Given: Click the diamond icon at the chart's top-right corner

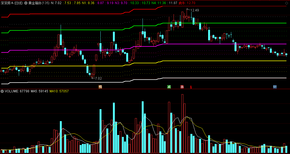Looking at the screenshot, I should click(x=286, y=3).
